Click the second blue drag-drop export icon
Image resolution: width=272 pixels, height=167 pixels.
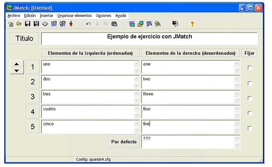click(62, 24)
